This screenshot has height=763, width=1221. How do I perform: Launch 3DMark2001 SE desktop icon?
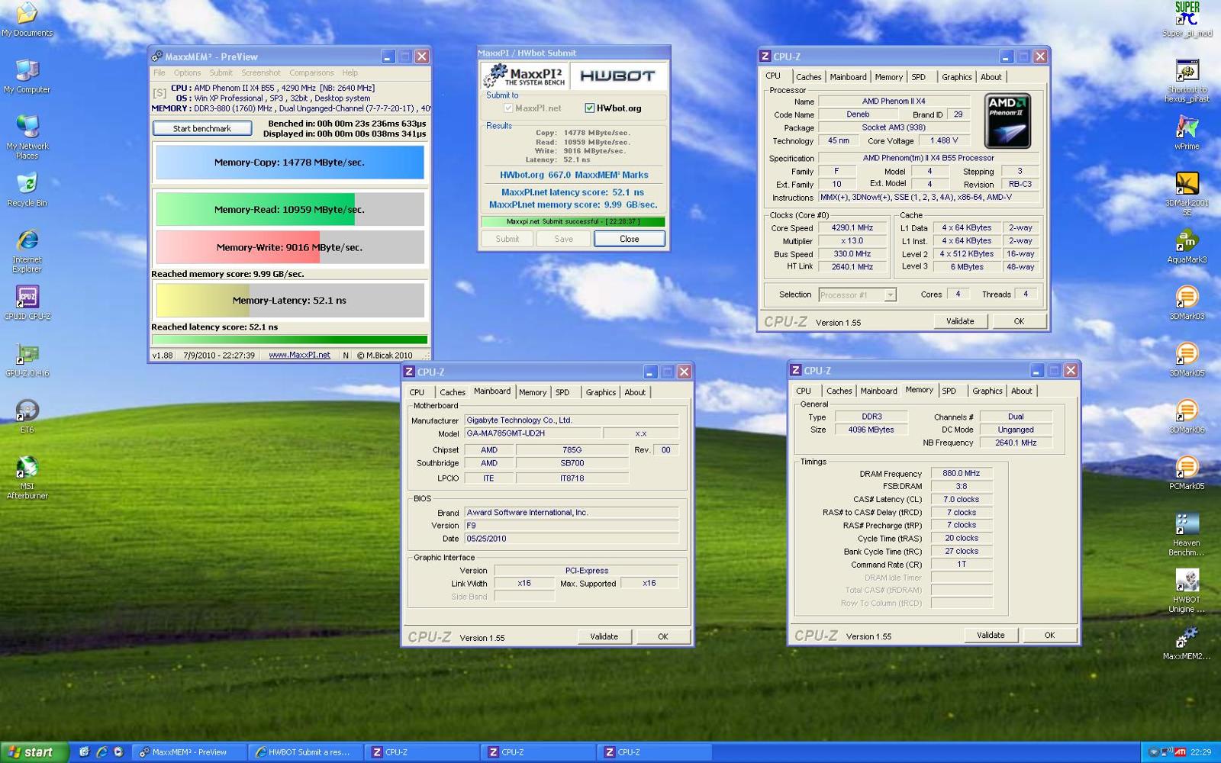click(x=1187, y=194)
